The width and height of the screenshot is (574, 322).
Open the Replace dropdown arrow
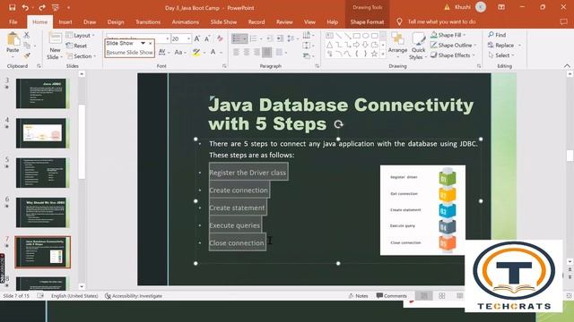pyautogui.click(x=519, y=46)
